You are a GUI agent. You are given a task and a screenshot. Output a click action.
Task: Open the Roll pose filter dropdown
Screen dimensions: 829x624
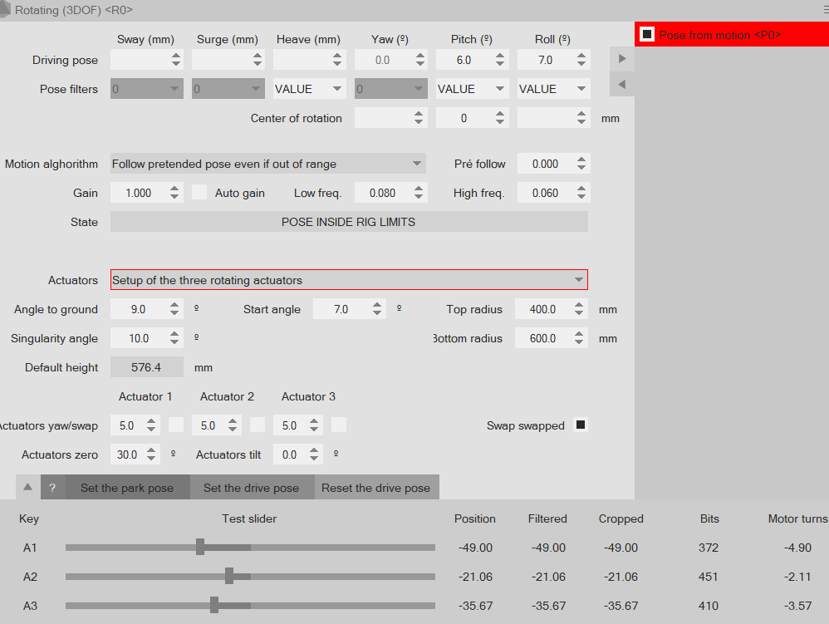click(x=553, y=89)
